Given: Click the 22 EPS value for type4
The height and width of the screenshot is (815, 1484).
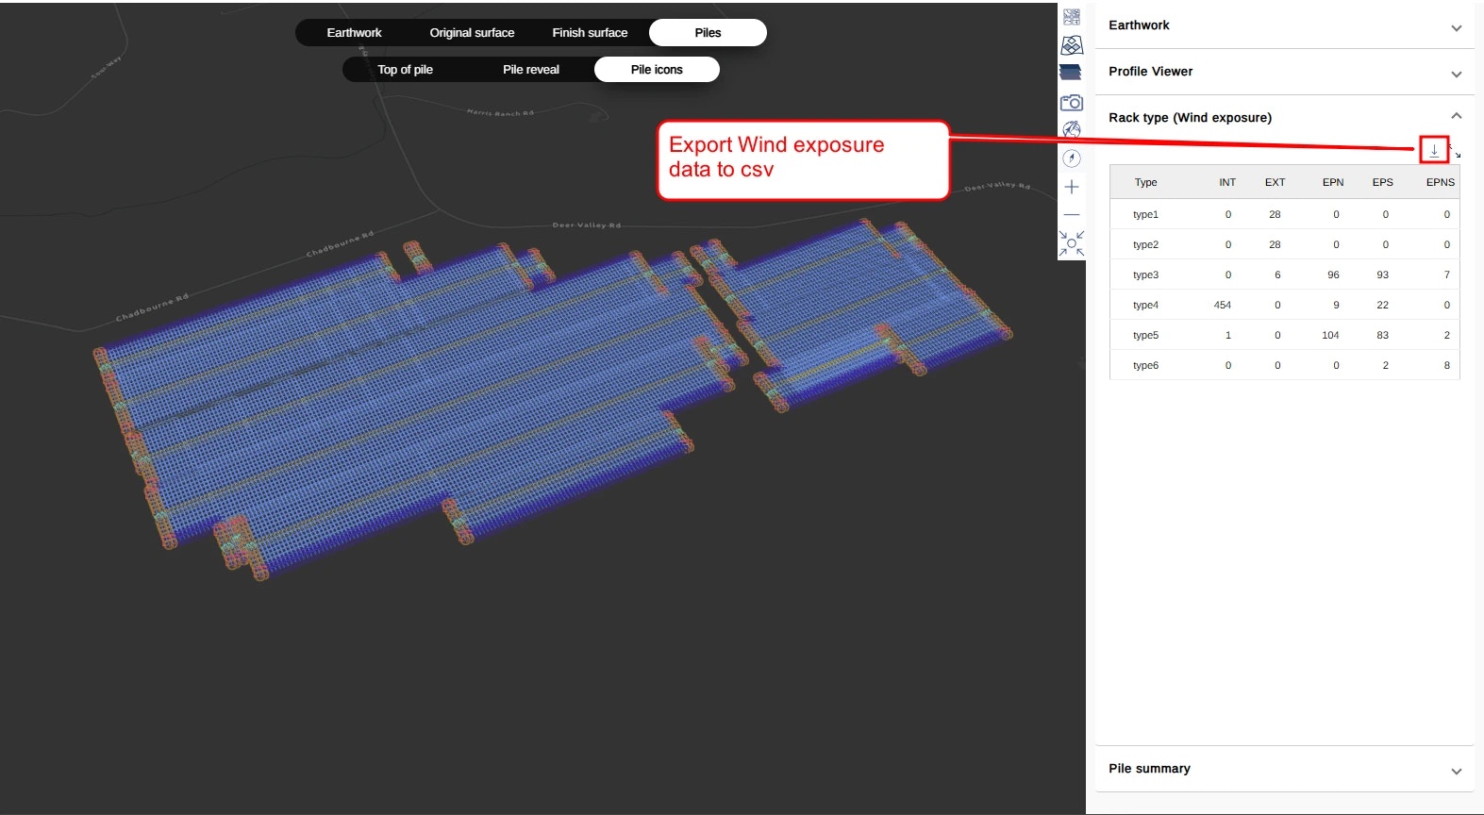Looking at the screenshot, I should [1382, 305].
